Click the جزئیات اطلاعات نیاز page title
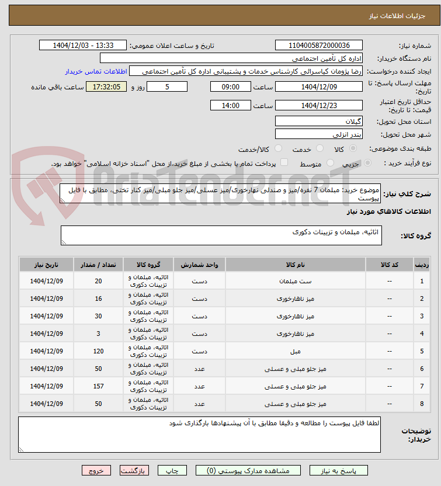Screen dimensions: 441x486 (x=397, y=16)
